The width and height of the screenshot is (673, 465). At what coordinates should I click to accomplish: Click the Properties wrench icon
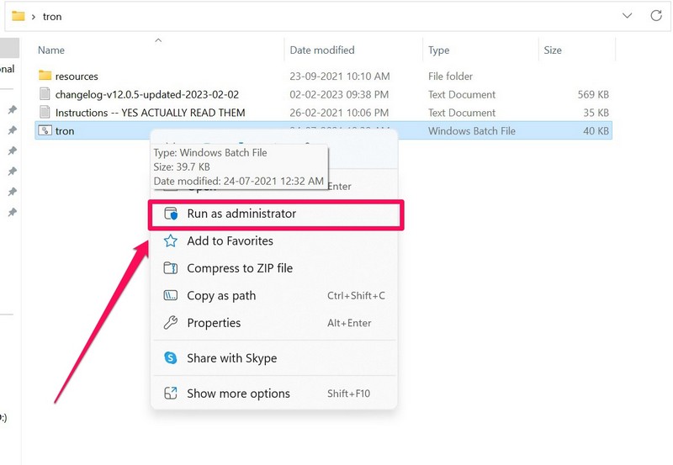point(171,323)
